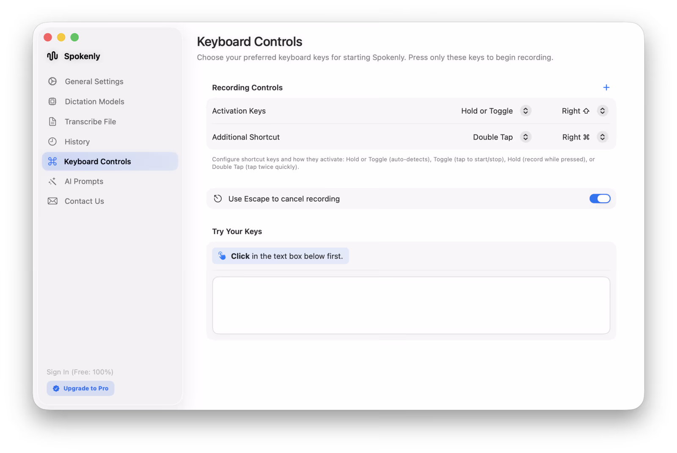The width and height of the screenshot is (677, 453).
Task: Click the Contact Us envelope icon
Action: pyautogui.click(x=52, y=201)
